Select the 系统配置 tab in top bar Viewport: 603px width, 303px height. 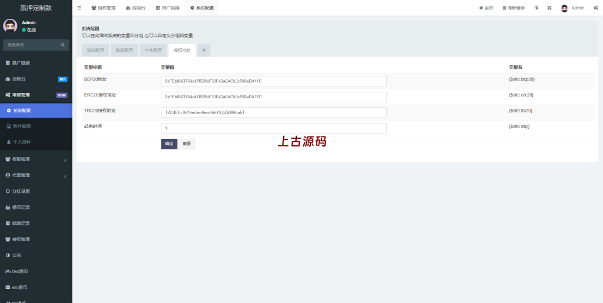202,8
